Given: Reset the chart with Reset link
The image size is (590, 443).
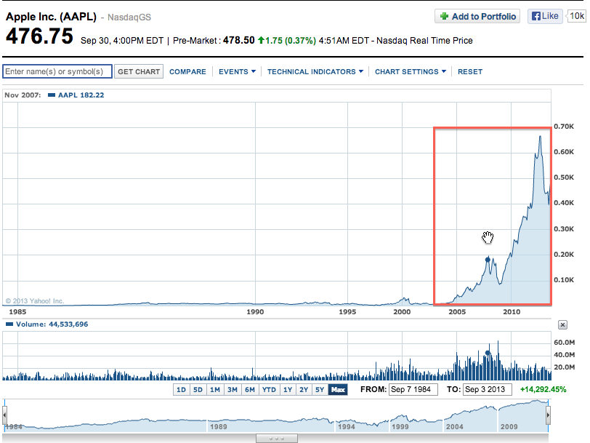Looking at the screenshot, I should (470, 71).
